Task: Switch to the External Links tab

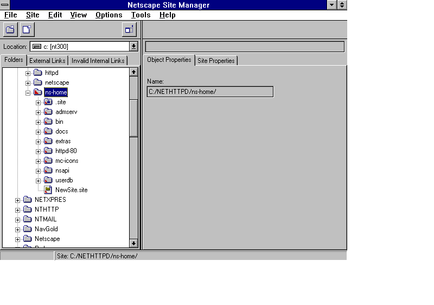Action: tap(47, 61)
